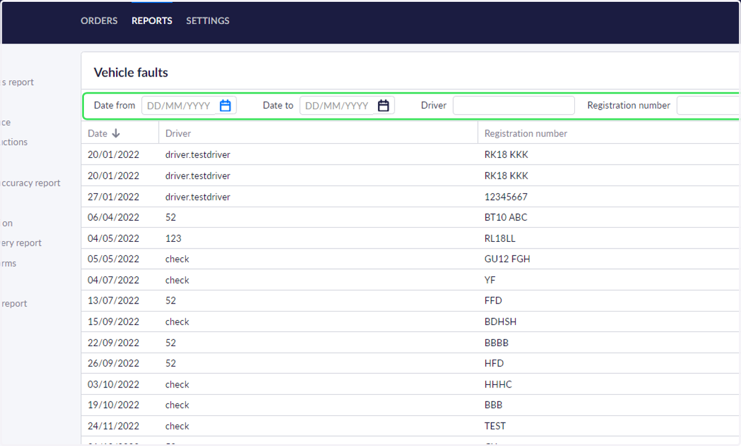Select the registration RL18LL cell
Image resolution: width=741 pixels, height=446 pixels.
(x=501, y=238)
